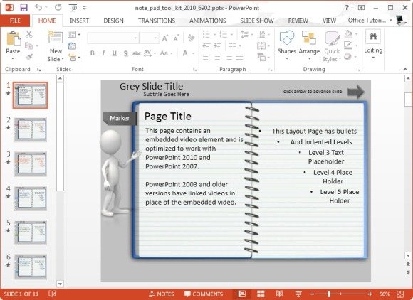Decrease font size icon
413x300 pixels.
[x=176, y=38]
